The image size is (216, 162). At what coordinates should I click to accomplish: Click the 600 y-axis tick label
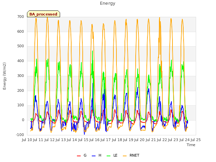pyautogui.click(x=21, y=31)
